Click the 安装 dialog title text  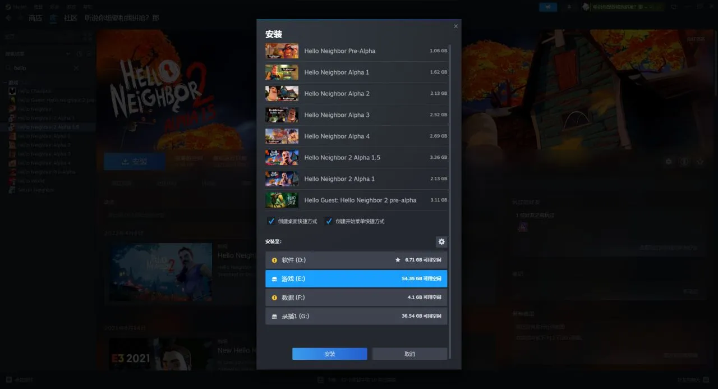tap(274, 34)
